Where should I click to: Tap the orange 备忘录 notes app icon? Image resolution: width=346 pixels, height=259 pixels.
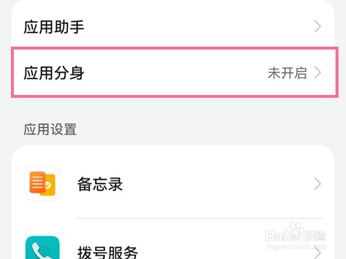coord(42,184)
